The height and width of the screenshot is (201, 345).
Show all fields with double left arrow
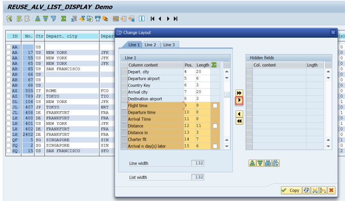[x=239, y=121]
